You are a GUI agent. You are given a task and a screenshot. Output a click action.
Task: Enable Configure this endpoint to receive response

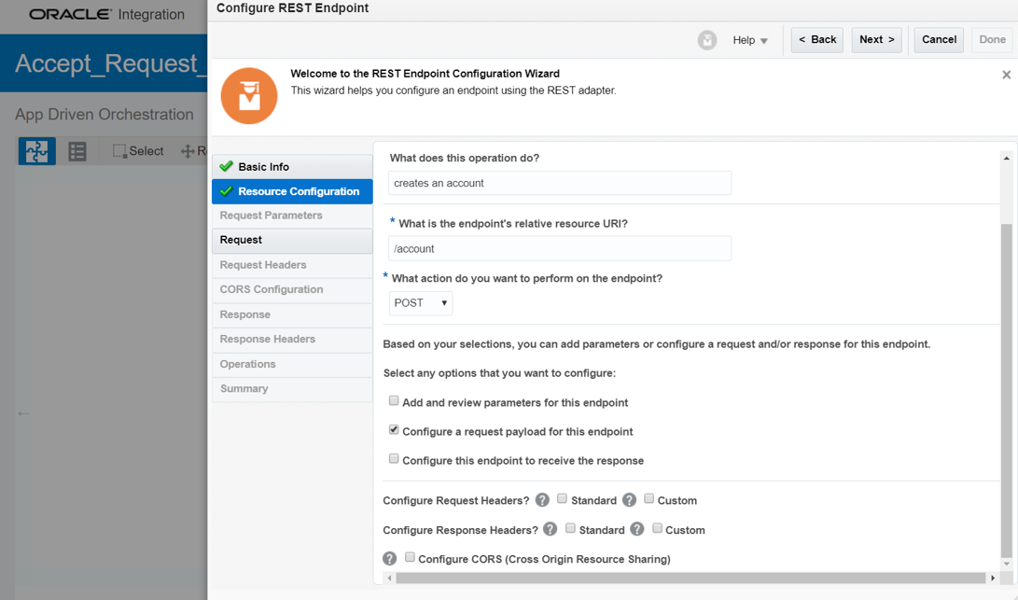pos(394,459)
